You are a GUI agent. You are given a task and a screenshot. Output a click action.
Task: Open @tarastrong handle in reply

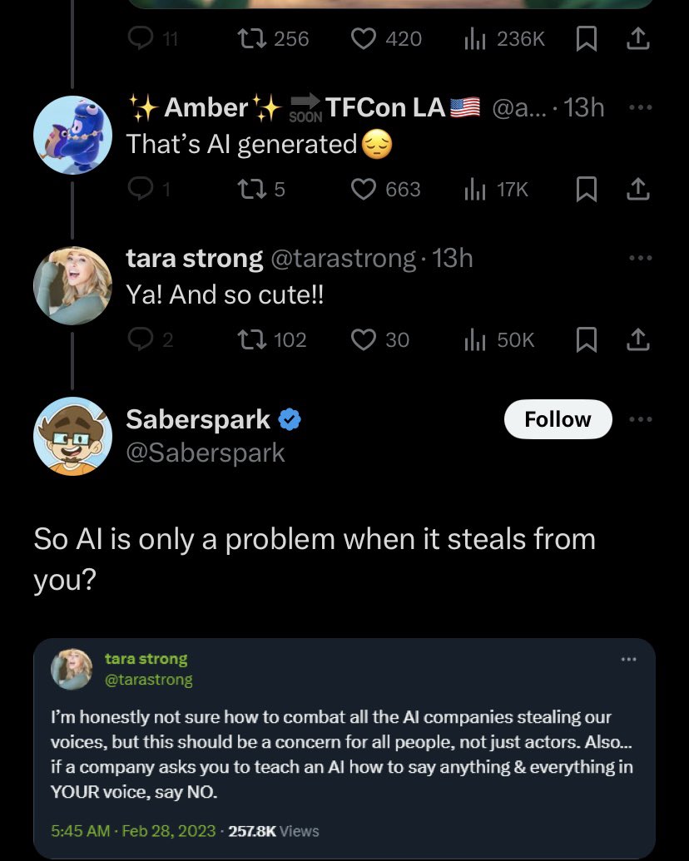343,258
